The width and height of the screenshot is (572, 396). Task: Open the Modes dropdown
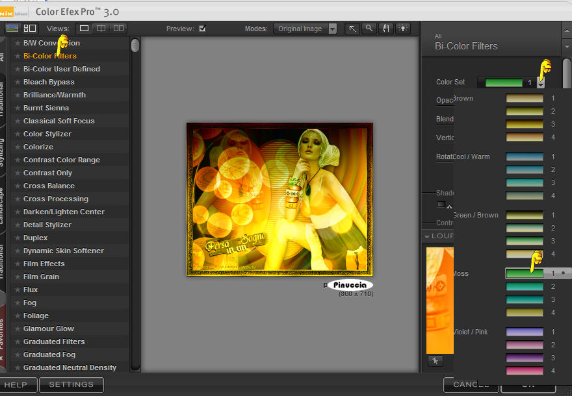coord(332,29)
